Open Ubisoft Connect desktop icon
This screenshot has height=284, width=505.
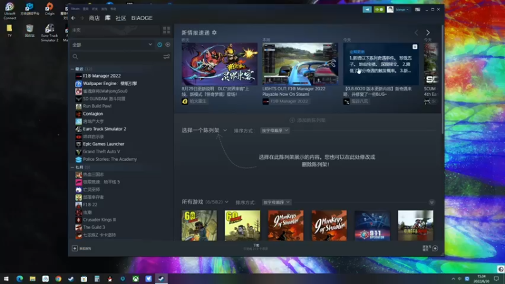pyautogui.click(x=9, y=11)
